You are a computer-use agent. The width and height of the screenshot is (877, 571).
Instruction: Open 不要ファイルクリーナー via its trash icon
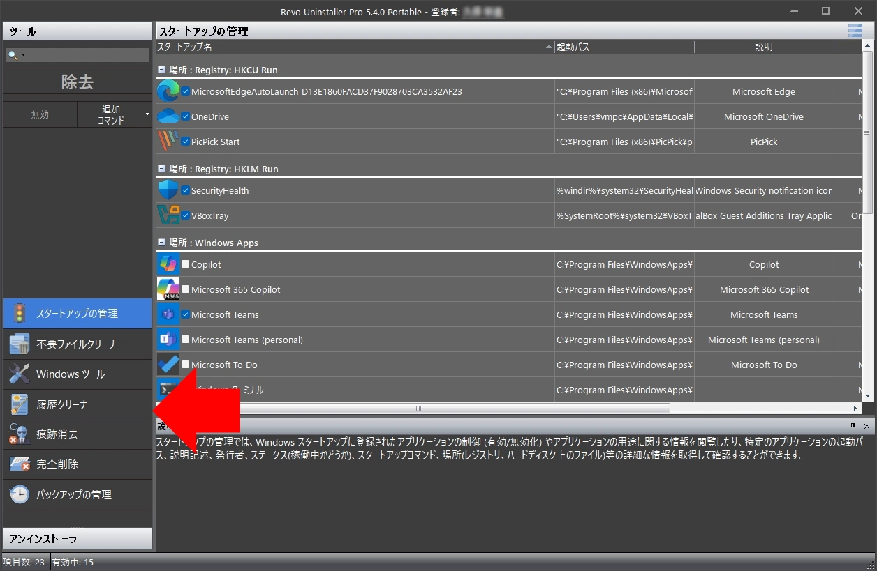coord(20,344)
